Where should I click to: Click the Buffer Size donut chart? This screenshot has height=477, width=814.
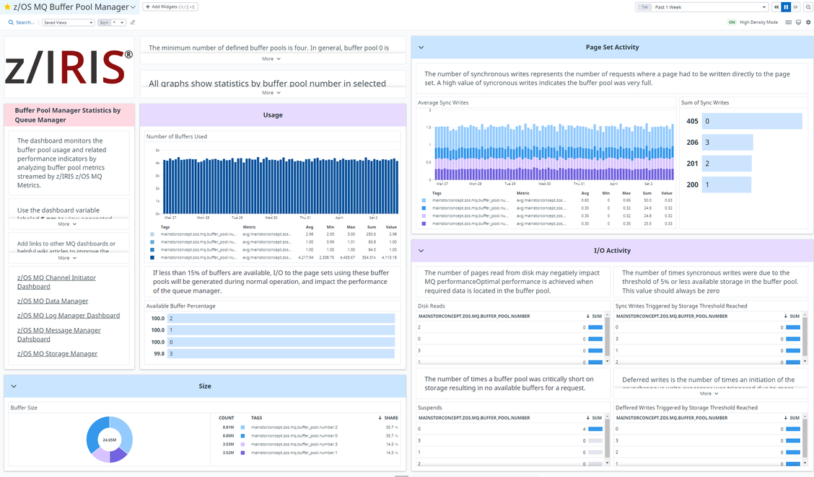pyautogui.click(x=110, y=439)
